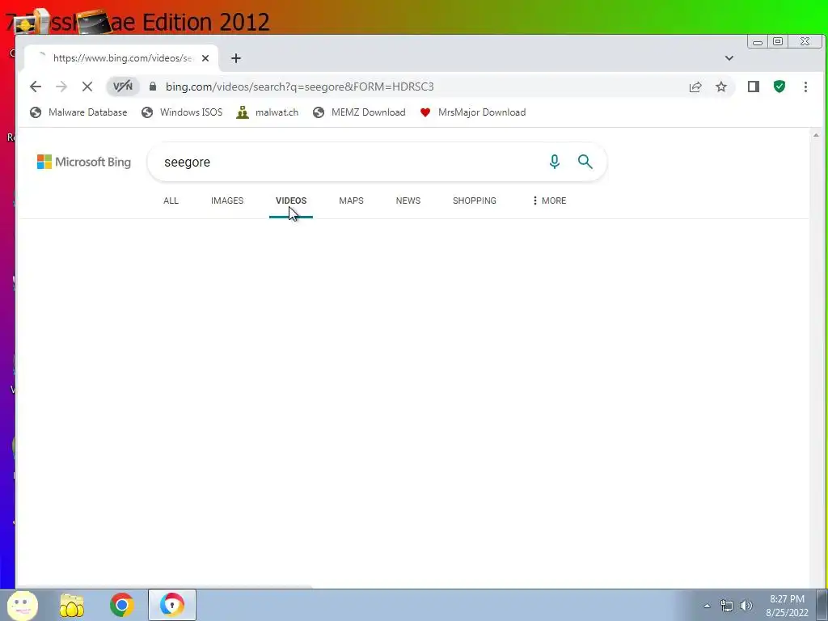Viewport: 828px width, 621px height.
Task: Click the page scrollbar up arrow
Action: coord(816,135)
